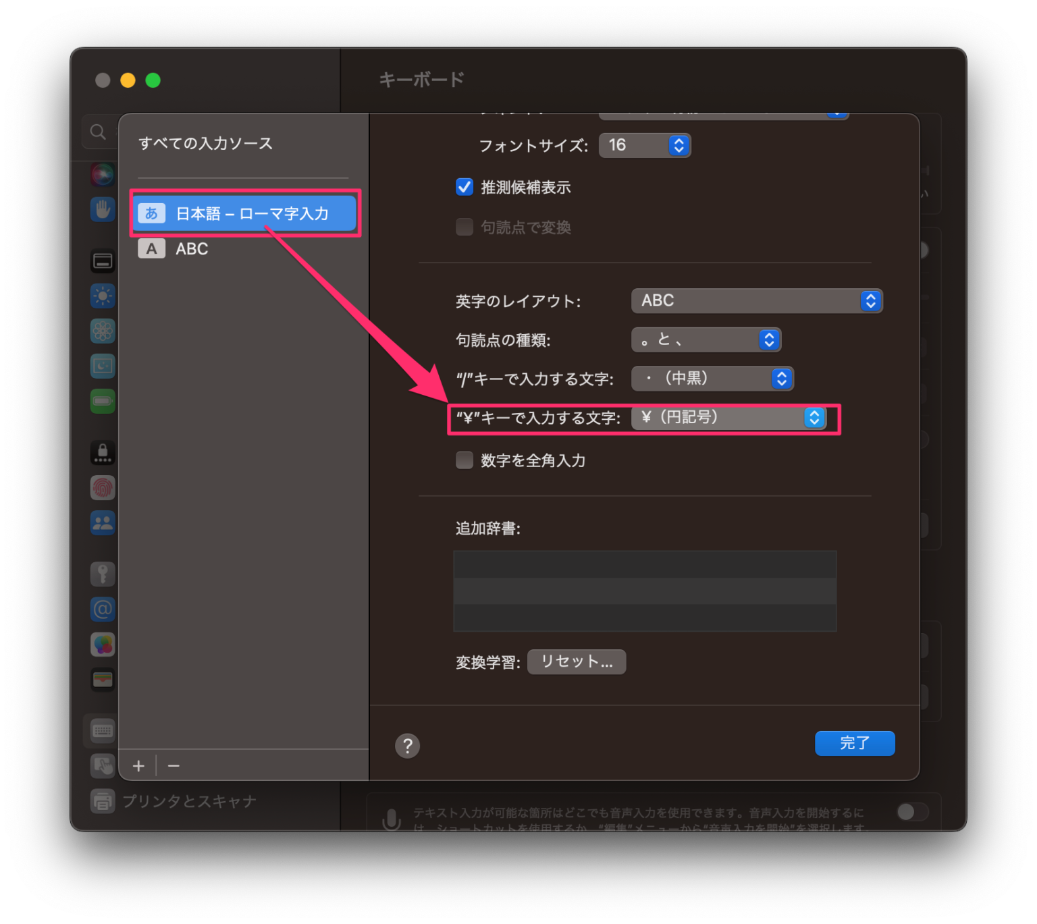Change the フォントサイズ value selector
Screen dimensions: 1037x924
[680, 145]
